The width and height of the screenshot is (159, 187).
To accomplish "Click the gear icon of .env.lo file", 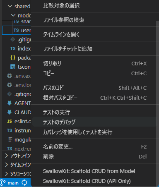I will click(10, 85).
